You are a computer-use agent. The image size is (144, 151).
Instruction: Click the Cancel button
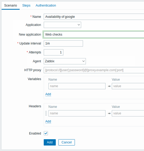pyautogui.click(x=67, y=142)
